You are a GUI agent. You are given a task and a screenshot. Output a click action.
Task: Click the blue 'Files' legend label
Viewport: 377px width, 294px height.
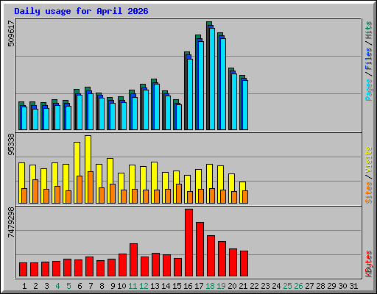click(369, 59)
